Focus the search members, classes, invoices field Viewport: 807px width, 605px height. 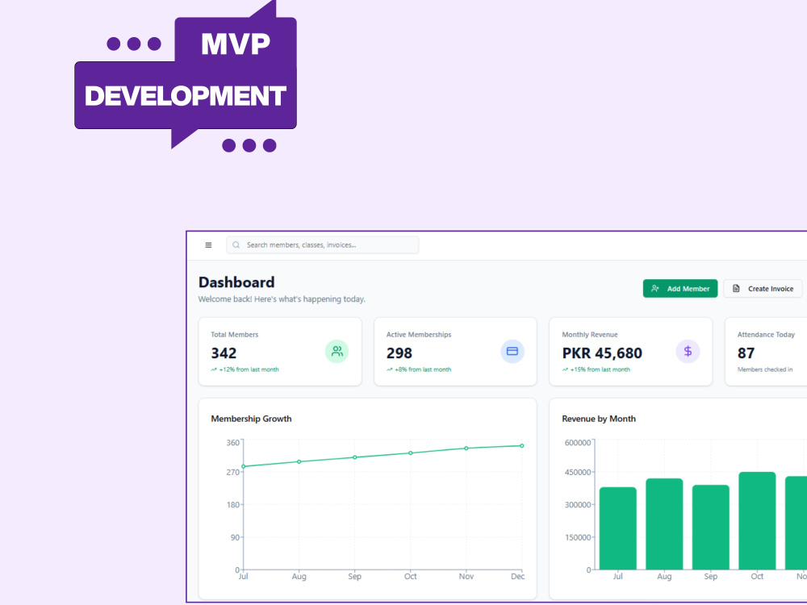click(323, 245)
